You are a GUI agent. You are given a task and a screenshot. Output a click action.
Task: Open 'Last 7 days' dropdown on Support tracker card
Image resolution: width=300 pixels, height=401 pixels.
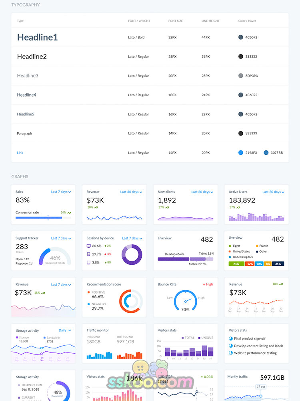(x=61, y=238)
